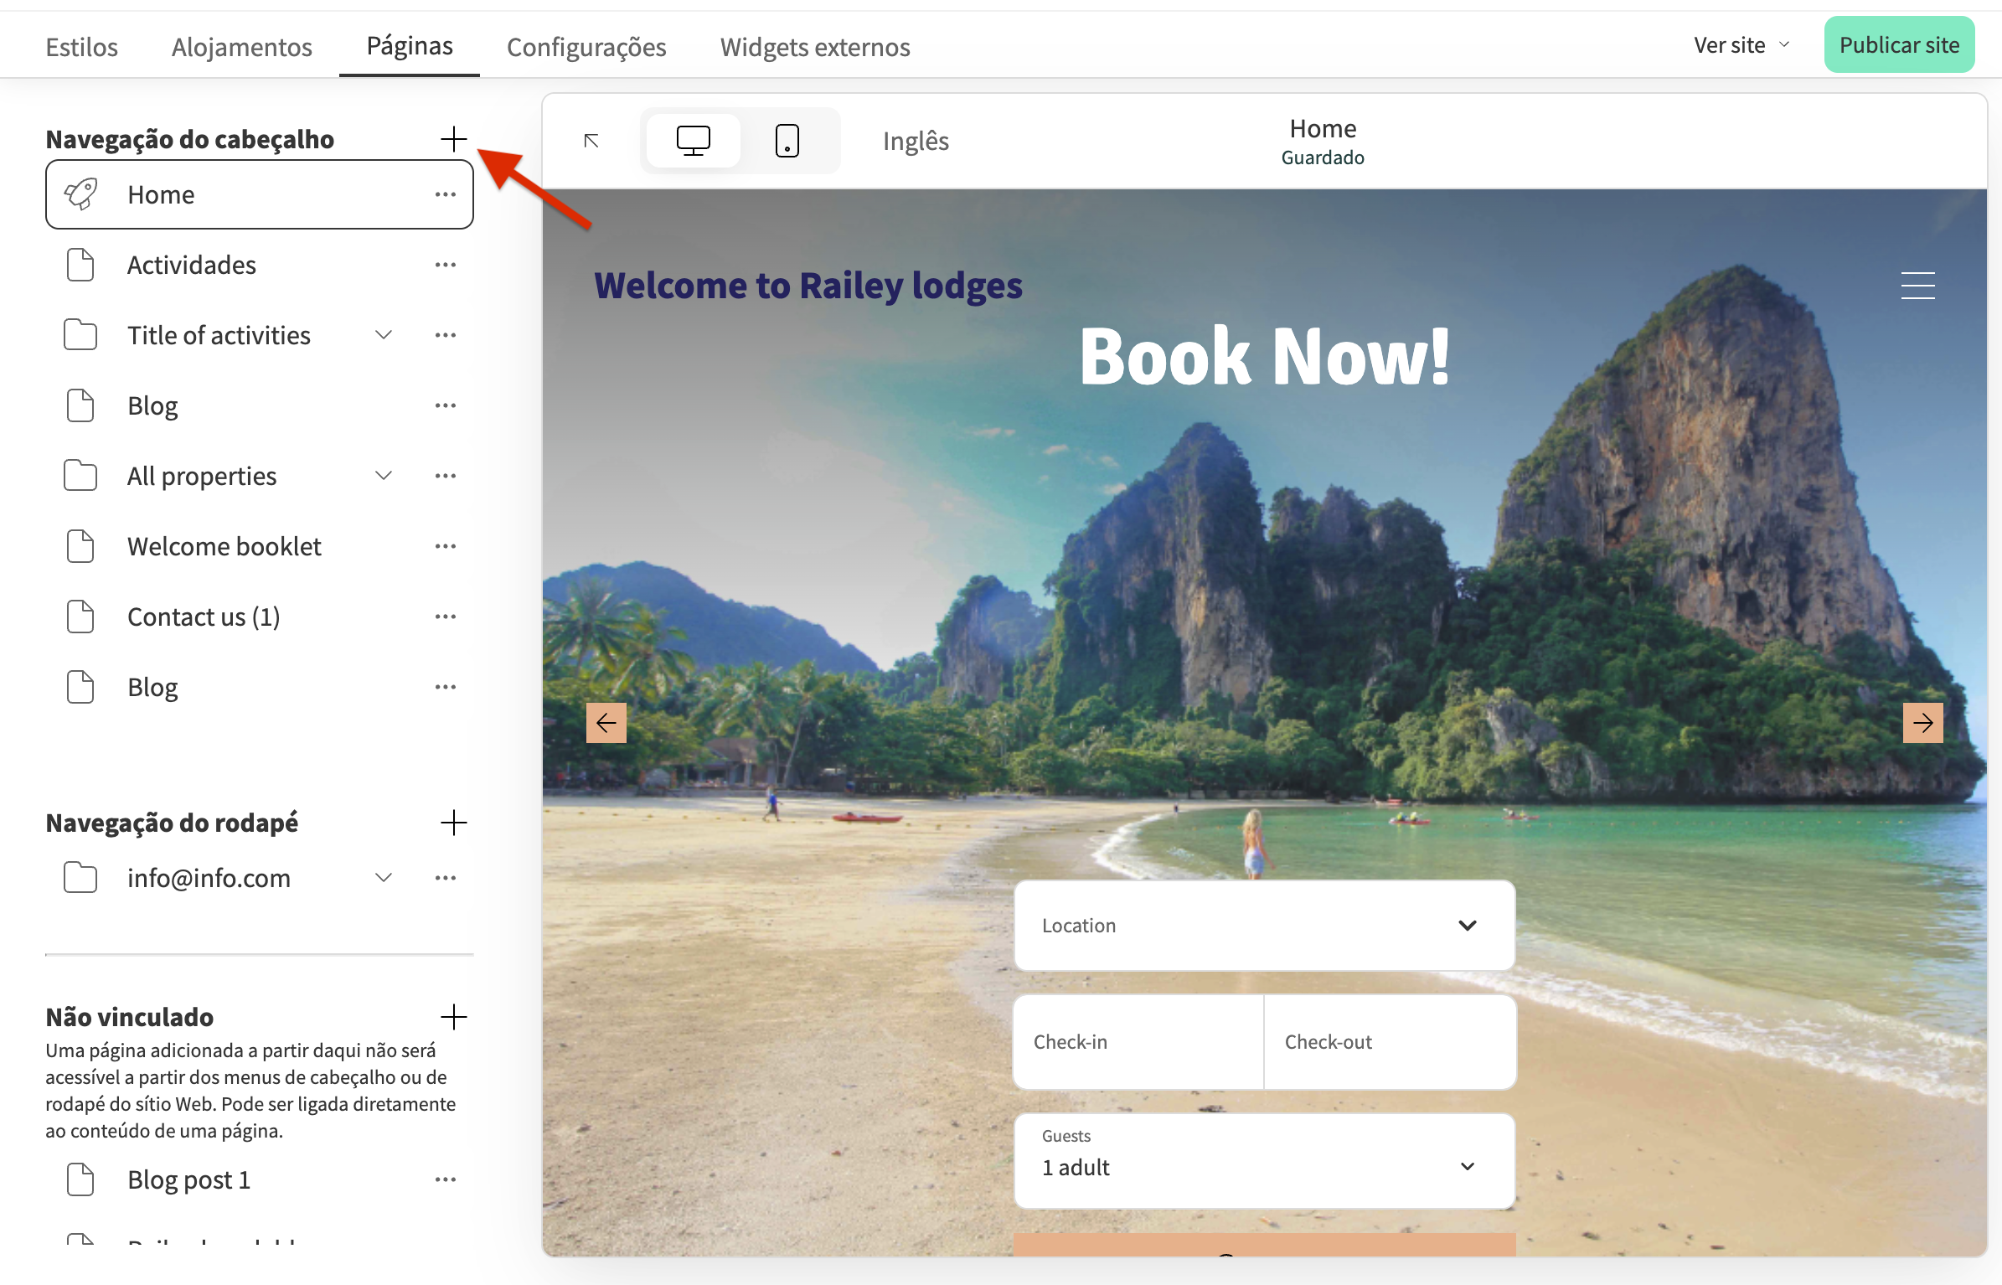Go to next slide with right arrow
This screenshot has height=1285, width=2002.
click(1922, 723)
